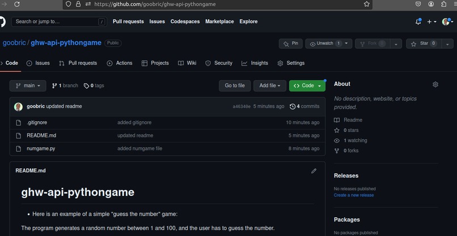The width and height of the screenshot is (457, 236).
Task: Expand the Star lists dropdown arrow
Action: (448, 44)
